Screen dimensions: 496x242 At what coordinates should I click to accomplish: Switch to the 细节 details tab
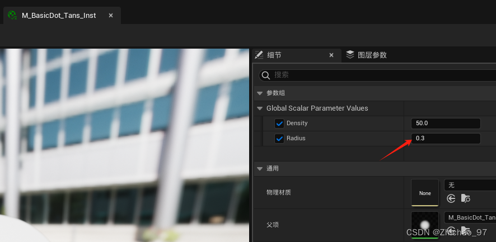tap(297, 55)
